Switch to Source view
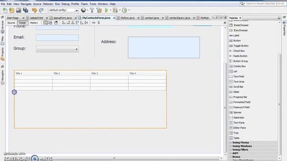The width and height of the screenshot is (287, 161). (x=11, y=23)
